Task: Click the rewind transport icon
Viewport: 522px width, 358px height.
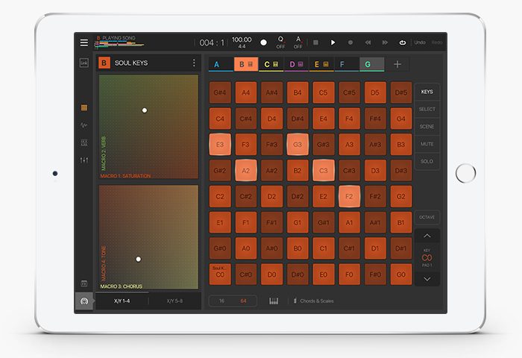Action: tap(368, 43)
